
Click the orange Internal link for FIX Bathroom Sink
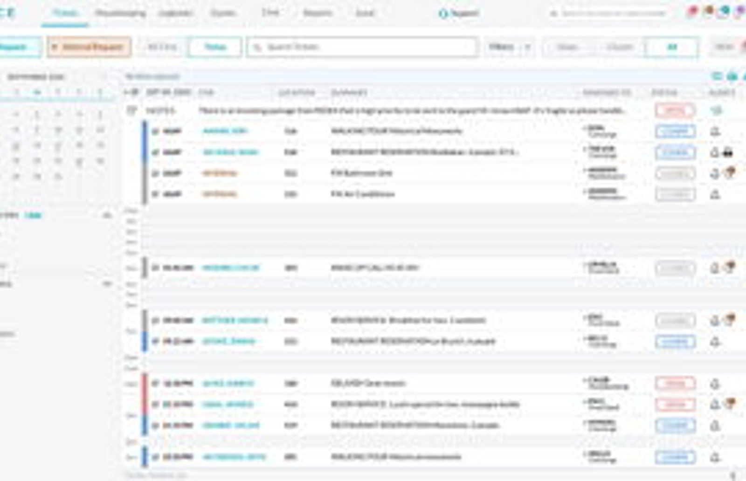tap(219, 173)
